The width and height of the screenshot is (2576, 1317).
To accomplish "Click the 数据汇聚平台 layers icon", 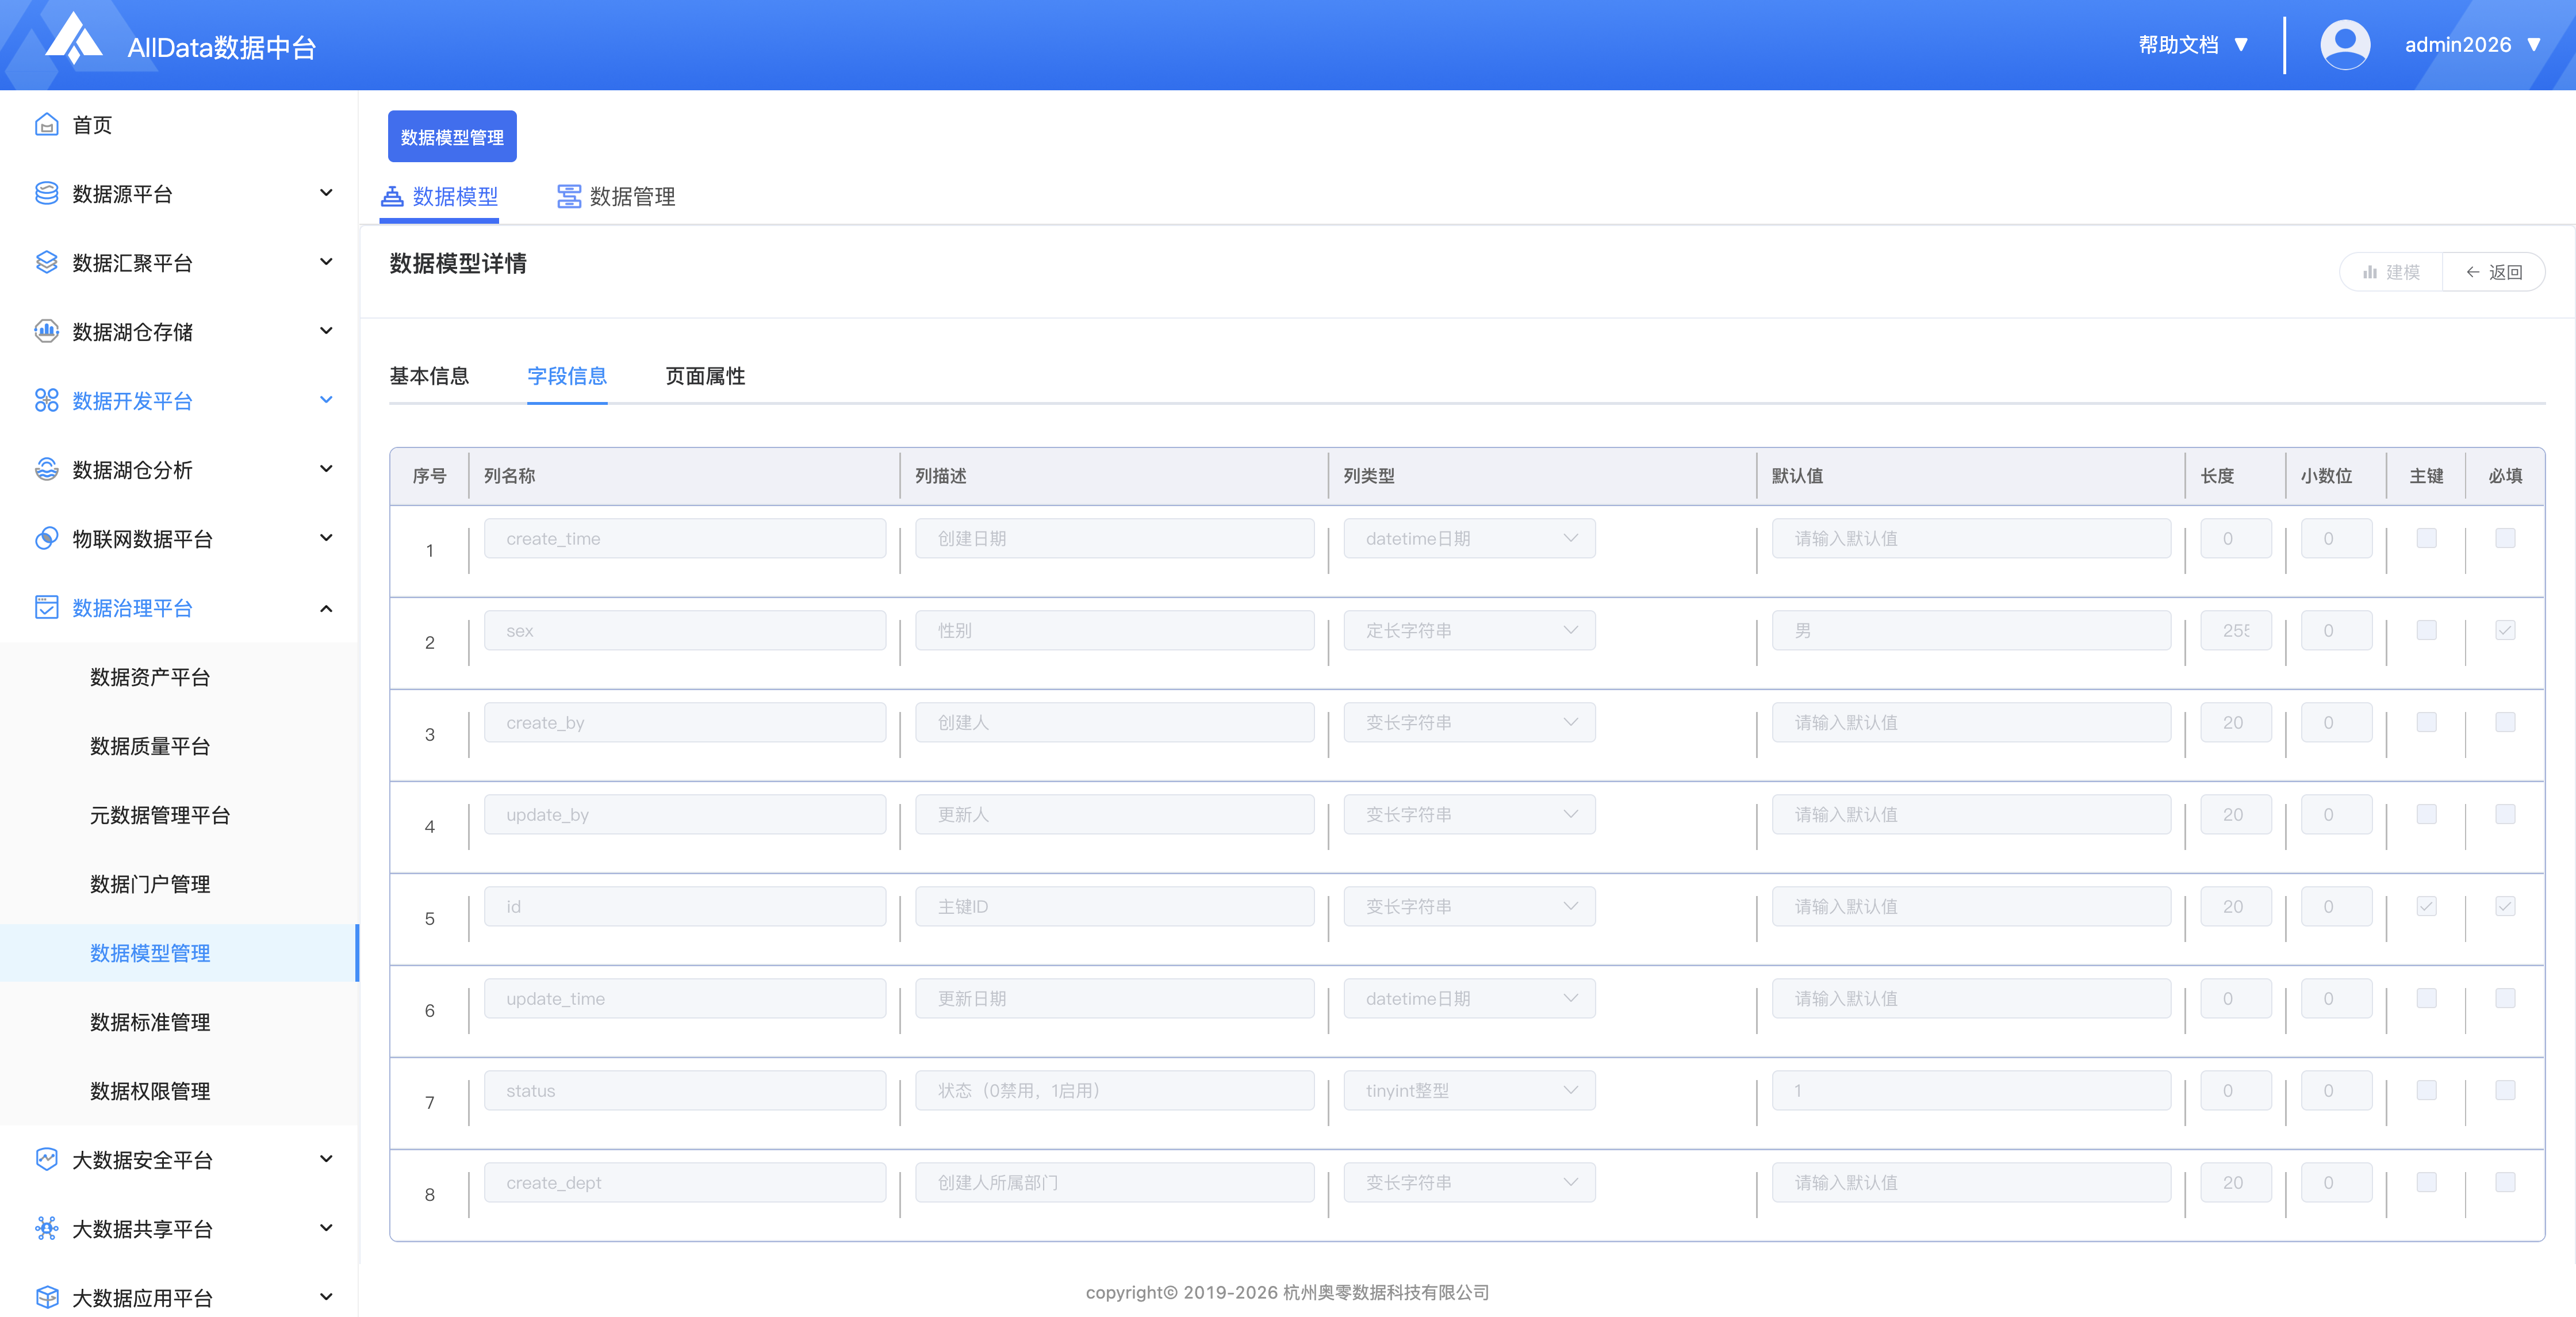I will click(46, 262).
